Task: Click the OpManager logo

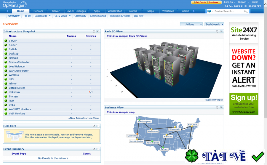Action: click(15, 5)
